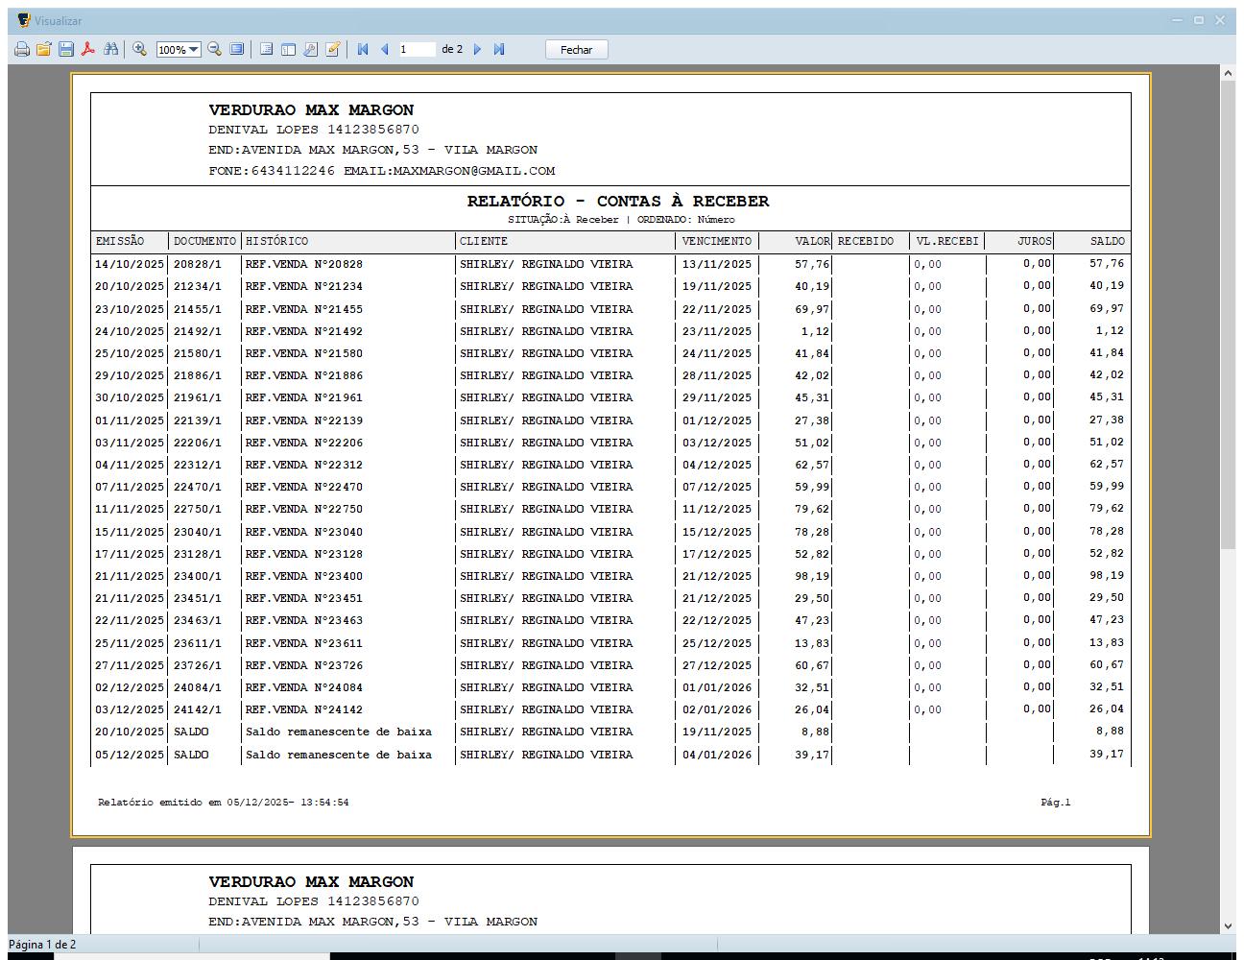
Task: Switch to full screen view icon
Action: click(x=237, y=49)
